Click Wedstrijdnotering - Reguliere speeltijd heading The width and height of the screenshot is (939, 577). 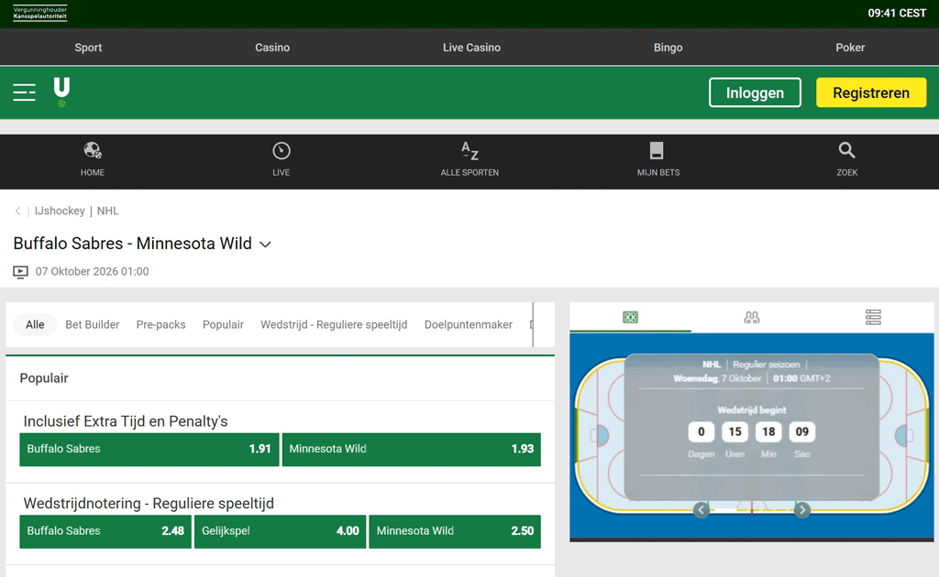pos(149,503)
